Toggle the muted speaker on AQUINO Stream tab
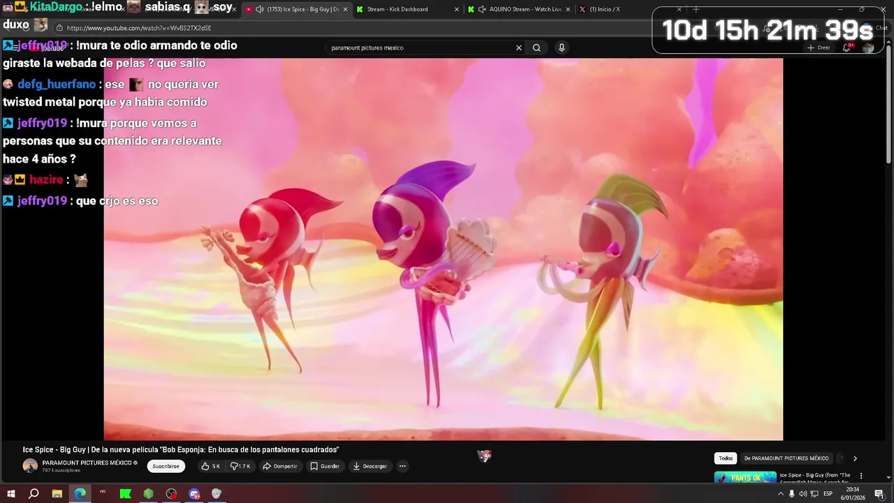Viewport: 894px width, 503px height. 482,9
